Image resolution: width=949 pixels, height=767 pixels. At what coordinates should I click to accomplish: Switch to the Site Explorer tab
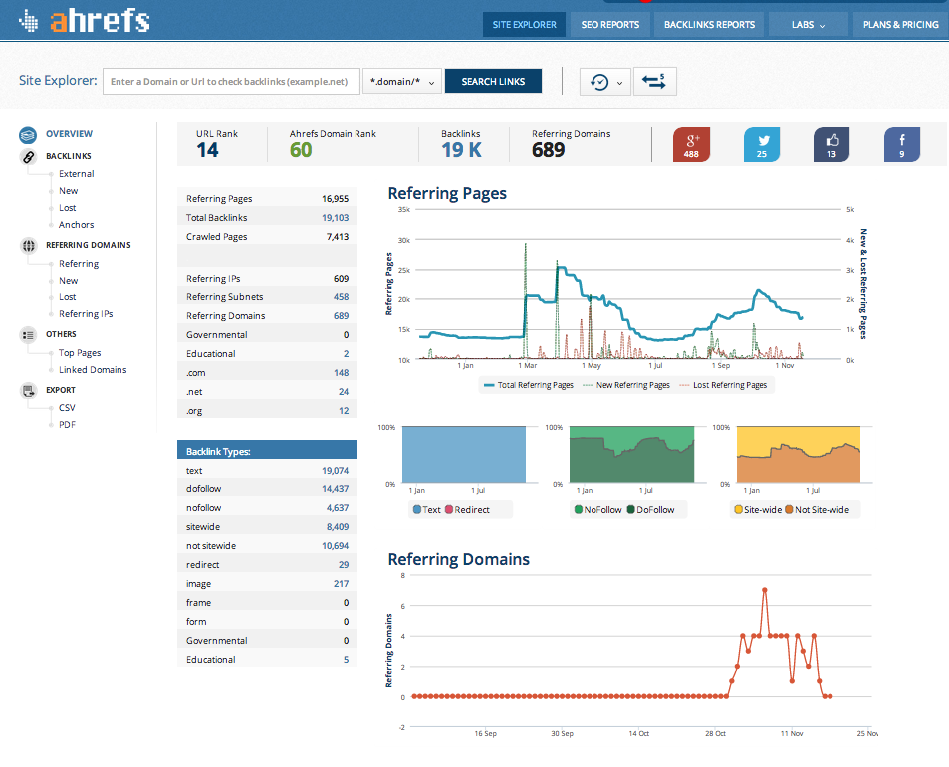point(524,25)
